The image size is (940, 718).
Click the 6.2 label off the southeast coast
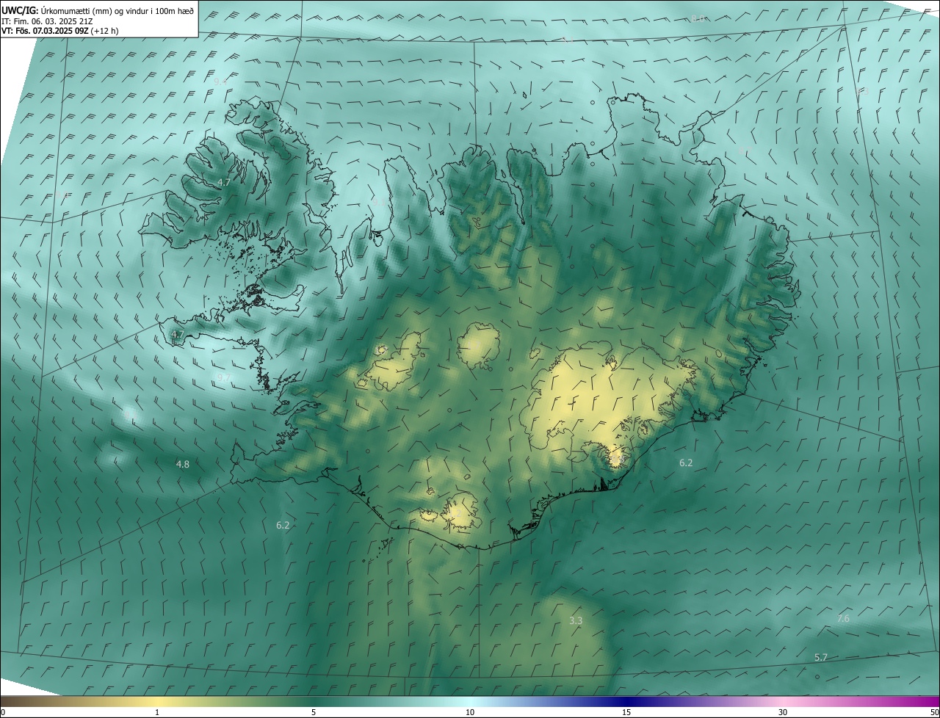(686, 463)
